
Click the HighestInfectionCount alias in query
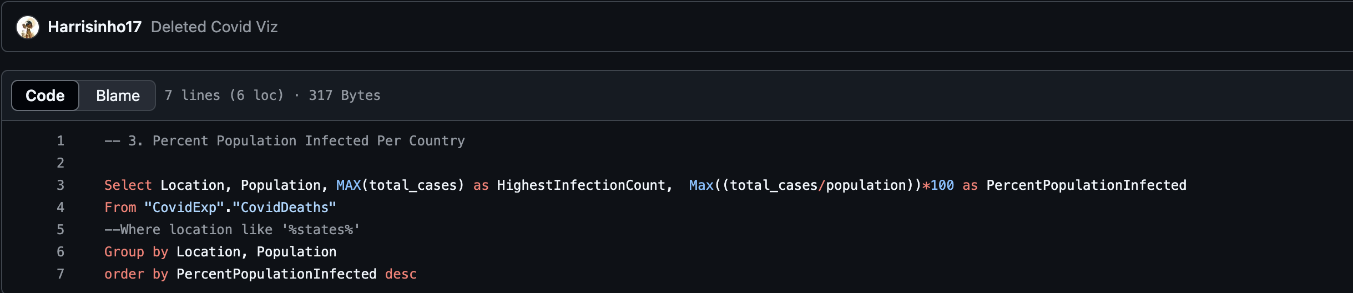581,185
